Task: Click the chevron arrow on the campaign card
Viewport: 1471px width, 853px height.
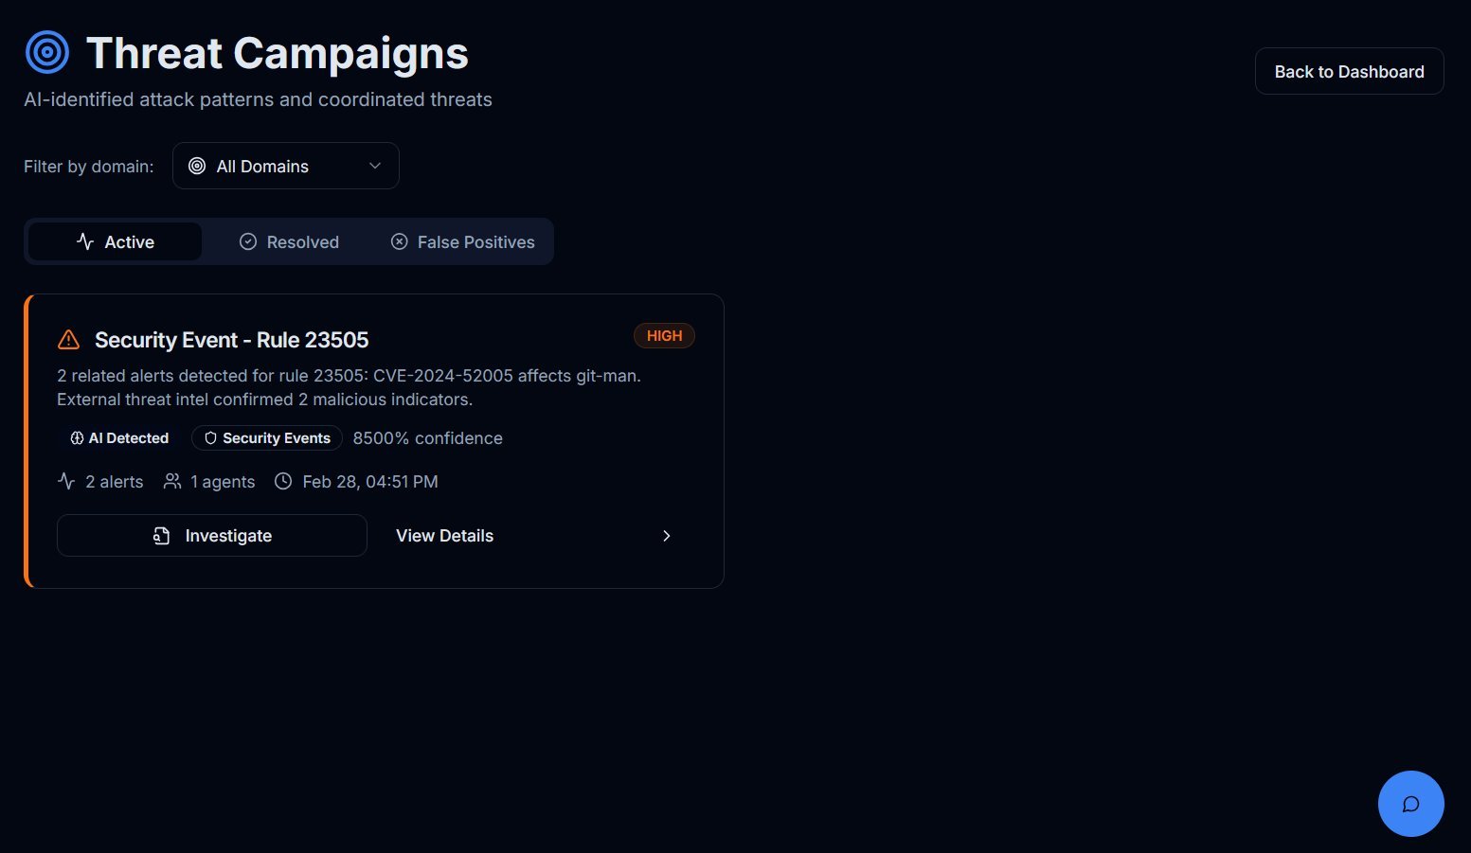Action: point(666,535)
